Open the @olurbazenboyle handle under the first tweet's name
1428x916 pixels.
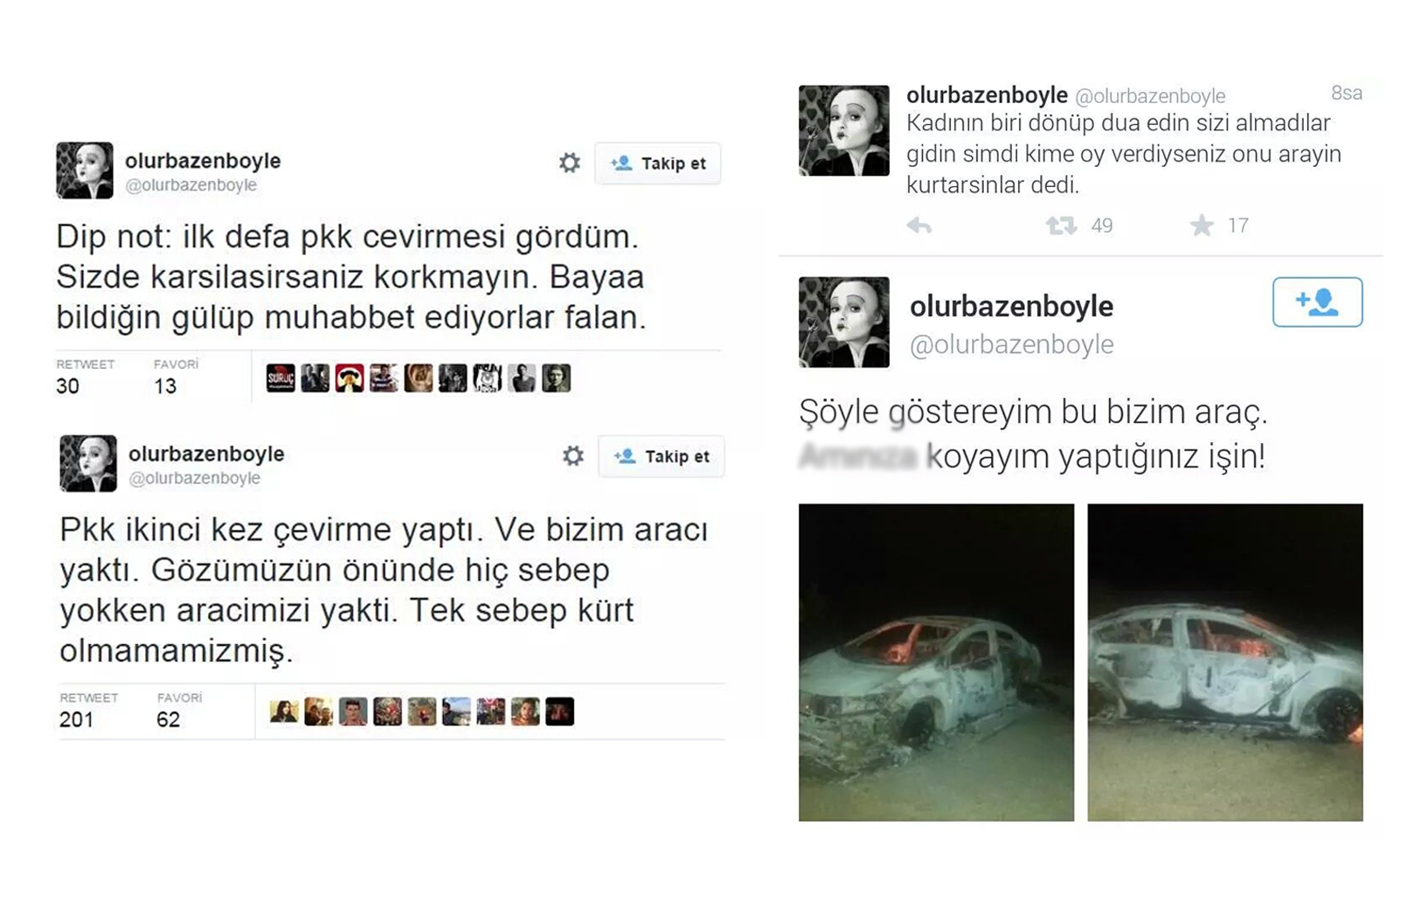(191, 185)
